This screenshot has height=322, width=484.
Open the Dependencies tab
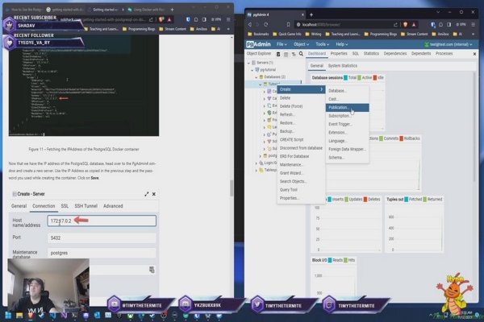(395, 54)
